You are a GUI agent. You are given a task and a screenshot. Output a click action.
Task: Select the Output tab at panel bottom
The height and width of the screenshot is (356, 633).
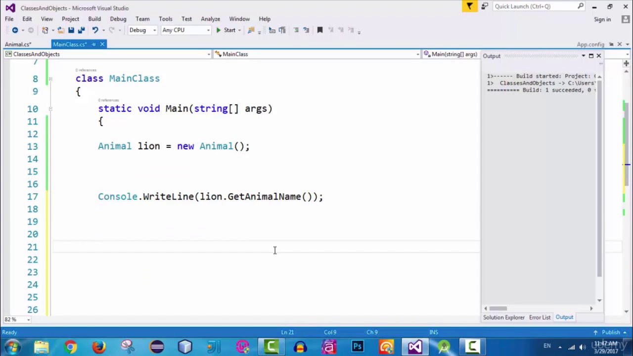tap(564, 317)
